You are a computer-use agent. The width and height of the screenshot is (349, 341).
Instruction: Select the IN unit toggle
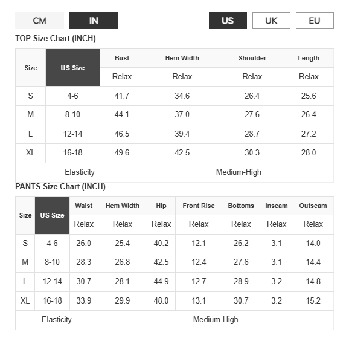point(94,21)
